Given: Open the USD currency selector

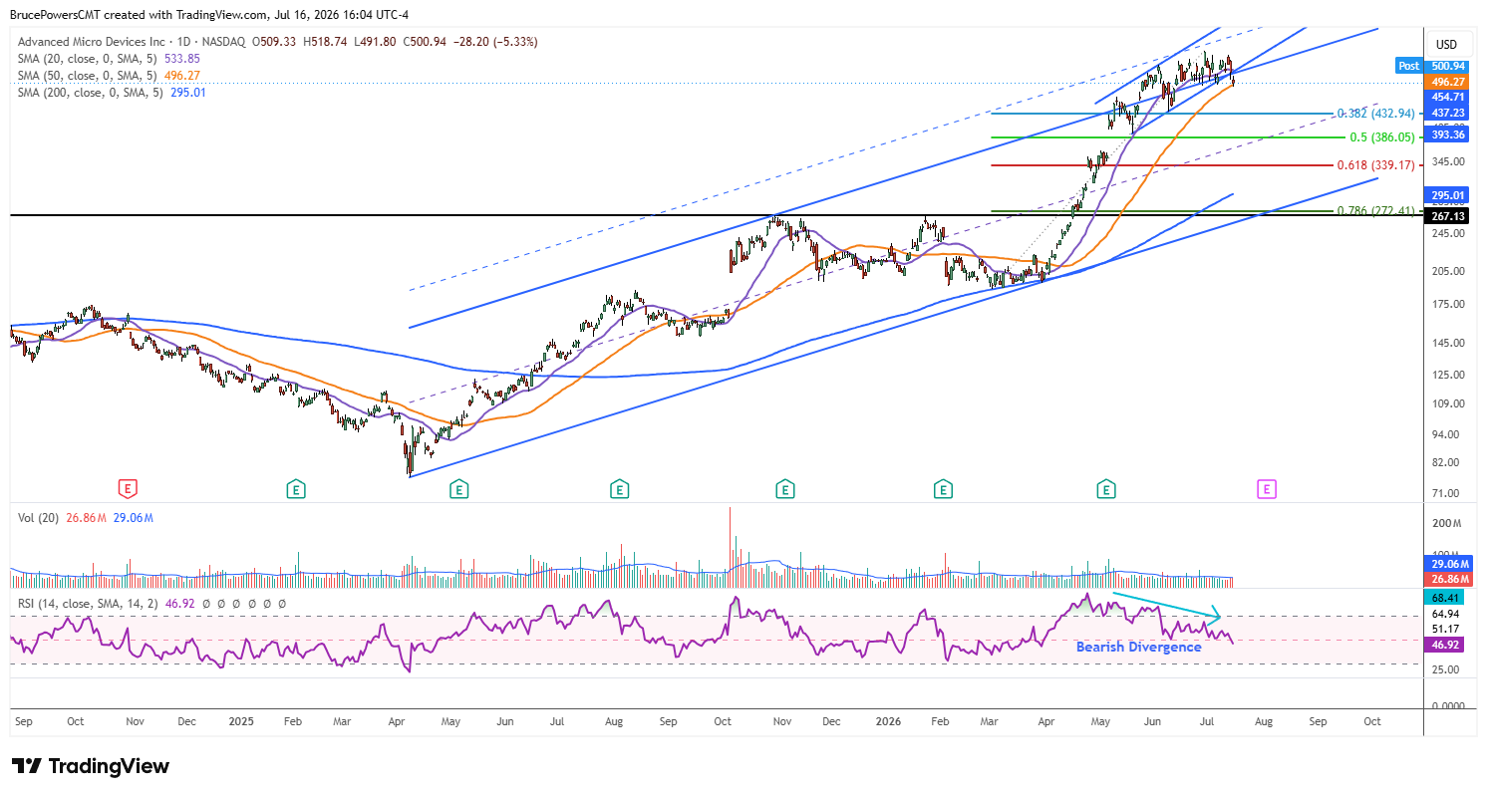Looking at the screenshot, I should pyautogui.click(x=1446, y=44).
